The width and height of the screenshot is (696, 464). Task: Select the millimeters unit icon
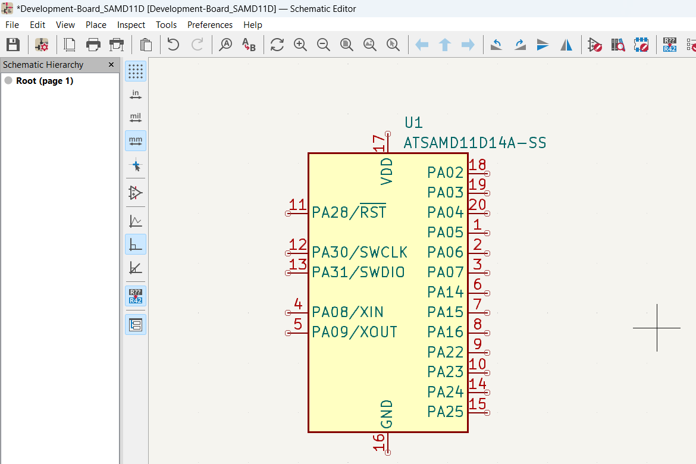(x=135, y=140)
